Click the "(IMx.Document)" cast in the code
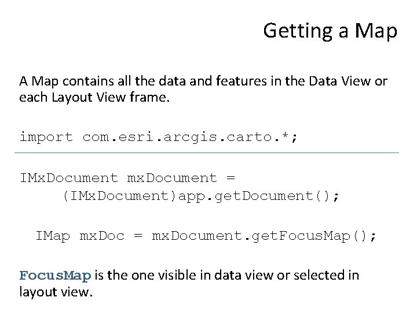This screenshot has width=417, height=312. (x=113, y=196)
